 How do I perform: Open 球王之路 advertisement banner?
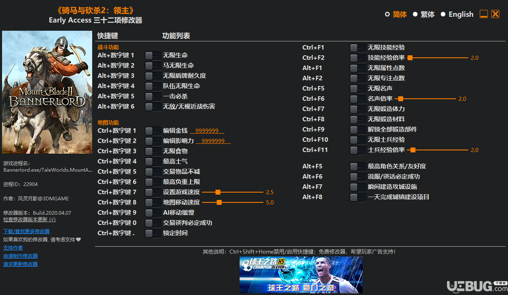301,275
